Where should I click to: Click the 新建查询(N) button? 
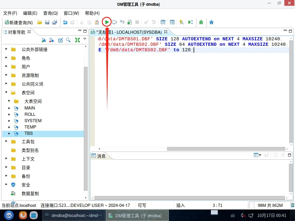(x=19, y=22)
